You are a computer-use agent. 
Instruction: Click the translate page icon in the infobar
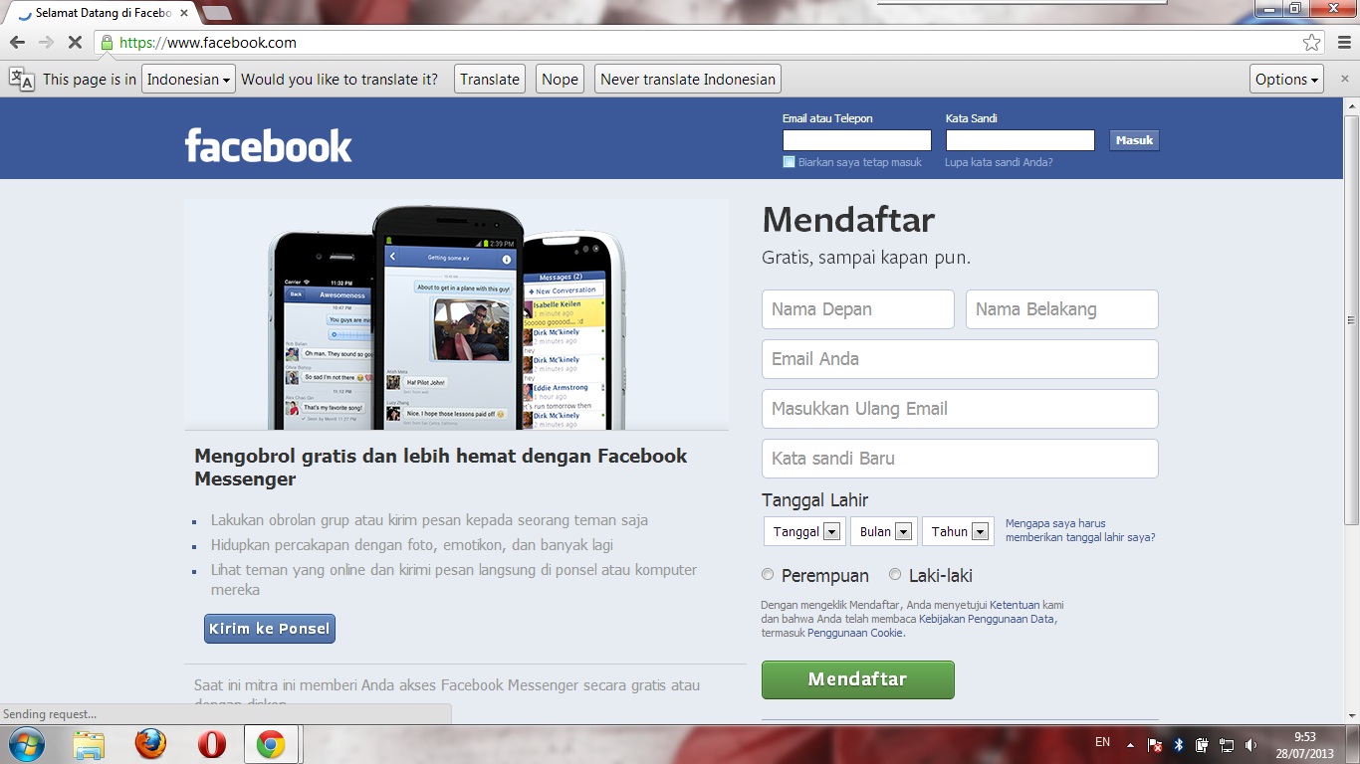21,78
